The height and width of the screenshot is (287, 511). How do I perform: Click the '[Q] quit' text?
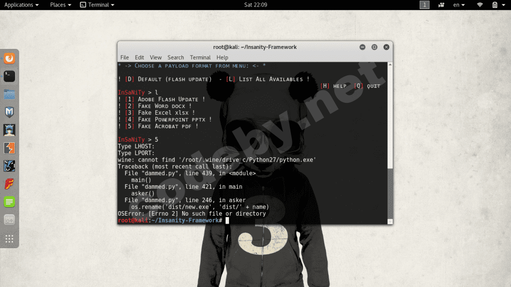[367, 86]
